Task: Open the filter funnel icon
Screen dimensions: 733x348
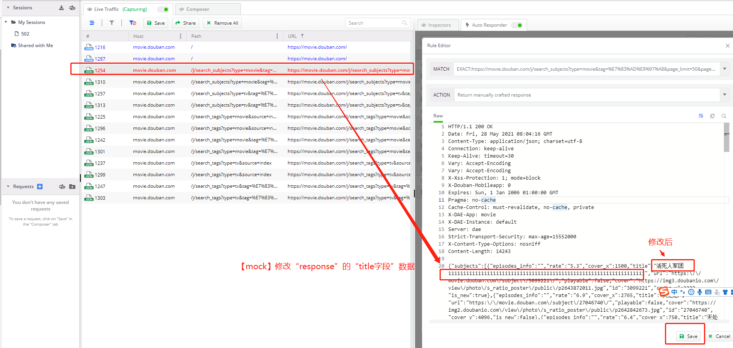Action: pyautogui.click(x=112, y=23)
